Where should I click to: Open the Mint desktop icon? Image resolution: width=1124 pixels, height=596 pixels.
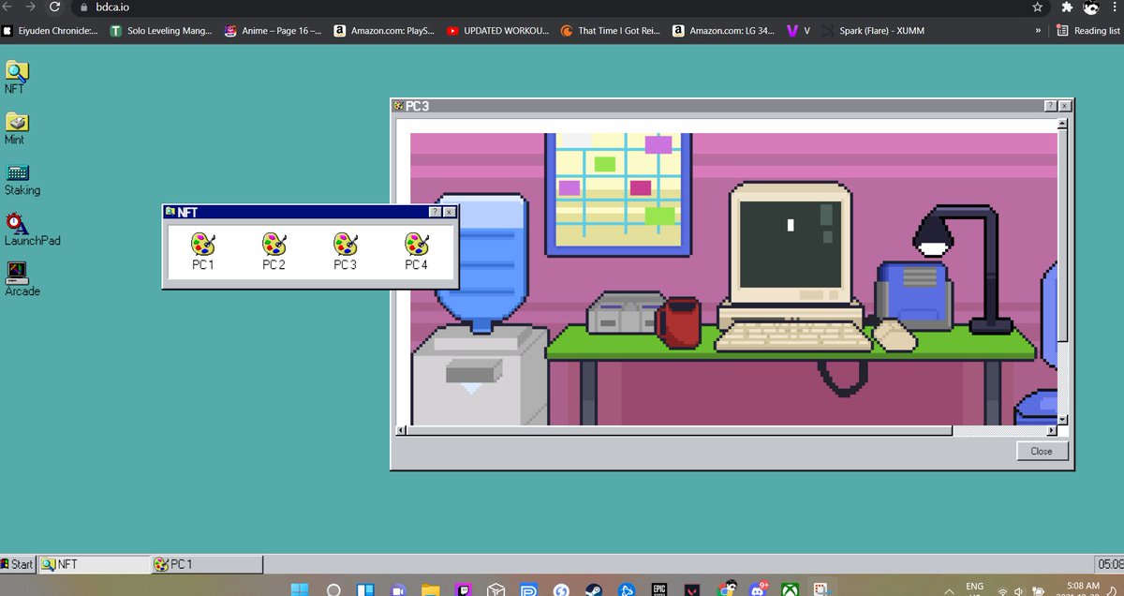[16, 127]
